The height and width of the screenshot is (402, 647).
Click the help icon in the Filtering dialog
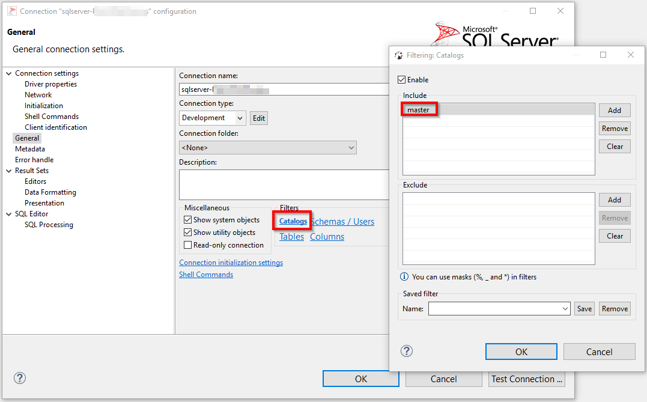coord(407,351)
